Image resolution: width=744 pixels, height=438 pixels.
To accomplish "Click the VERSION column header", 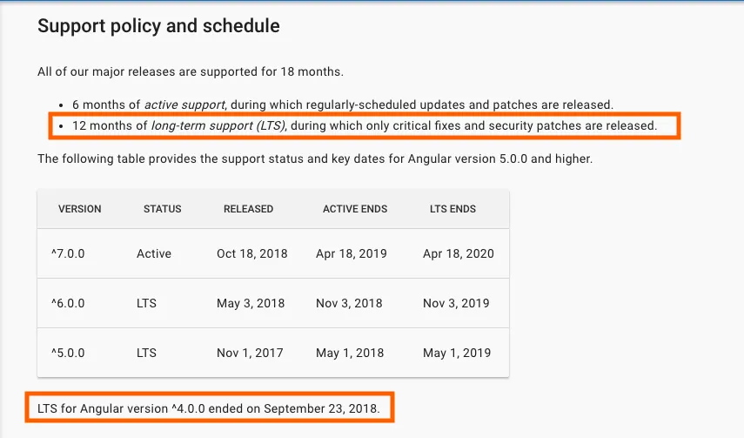I will [79, 209].
